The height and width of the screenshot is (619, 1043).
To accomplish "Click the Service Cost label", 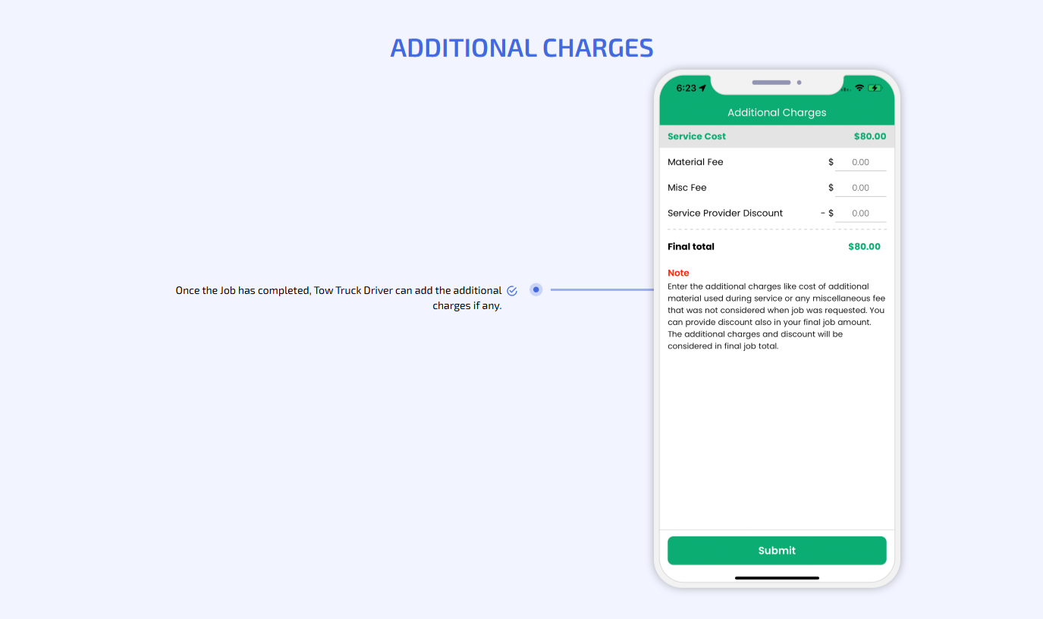I will [696, 136].
